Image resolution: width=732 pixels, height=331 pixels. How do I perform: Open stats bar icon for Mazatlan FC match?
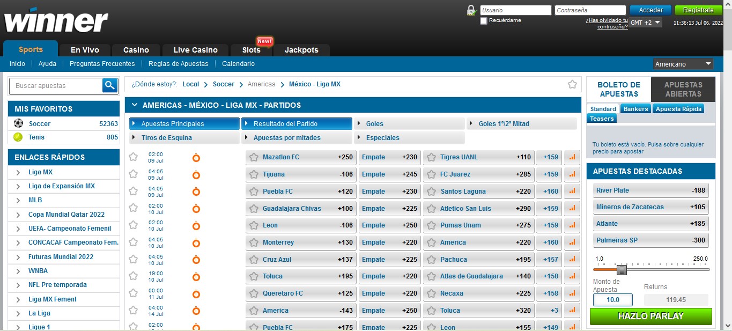(x=572, y=157)
